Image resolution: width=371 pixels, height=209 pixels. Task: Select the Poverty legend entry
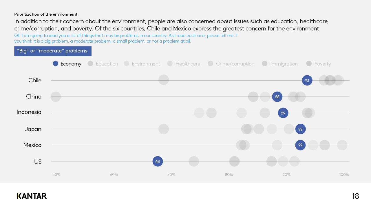click(319, 64)
